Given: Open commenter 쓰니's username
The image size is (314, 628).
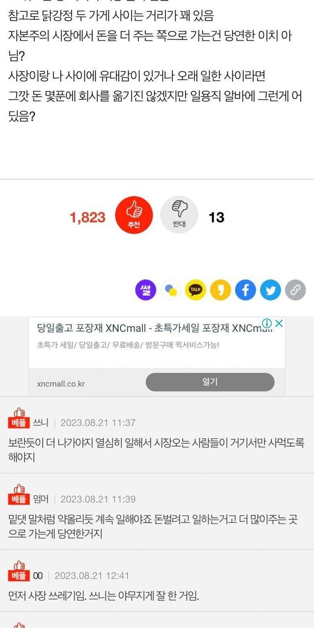Looking at the screenshot, I should (40, 422).
